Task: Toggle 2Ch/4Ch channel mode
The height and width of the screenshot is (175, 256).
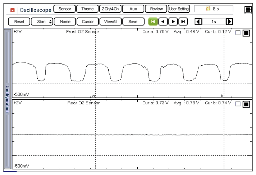Action: (x=110, y=9)
